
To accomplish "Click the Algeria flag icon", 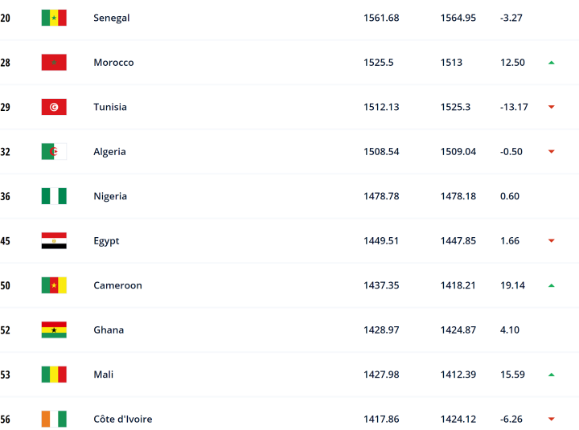I will pos(54,152).
